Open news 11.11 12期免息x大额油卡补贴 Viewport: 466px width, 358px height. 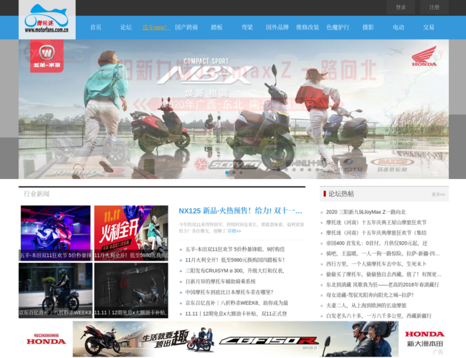(236, 314)
